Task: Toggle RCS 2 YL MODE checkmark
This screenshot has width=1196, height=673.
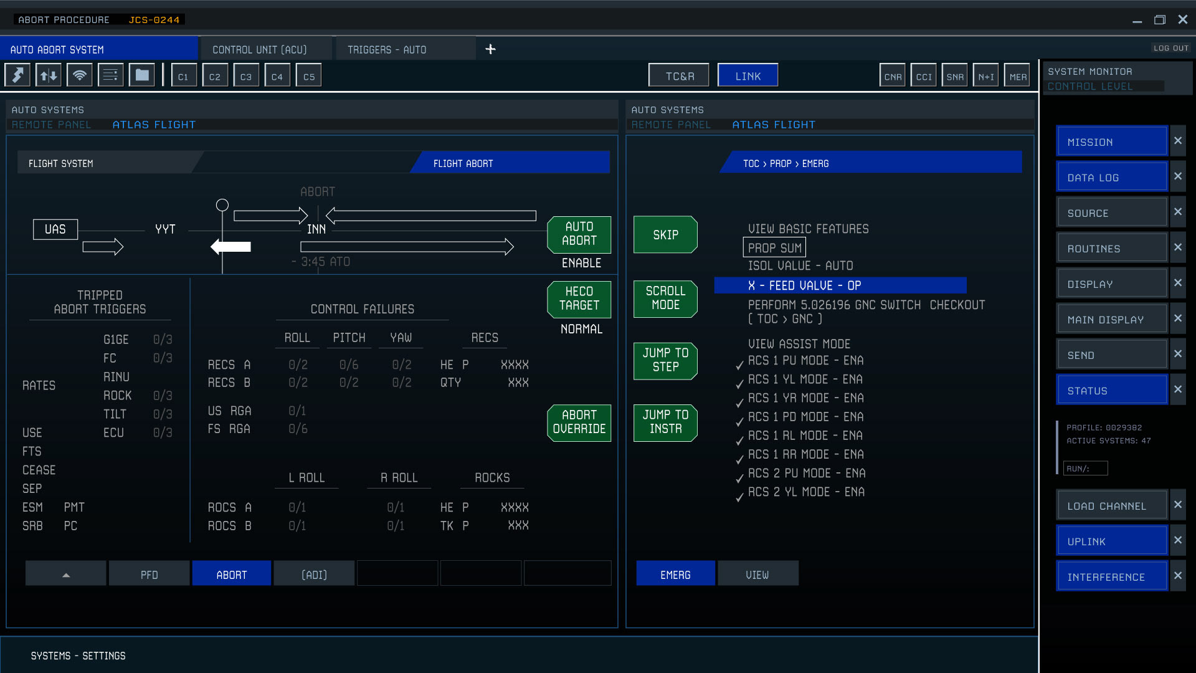Action: [739, 497]
